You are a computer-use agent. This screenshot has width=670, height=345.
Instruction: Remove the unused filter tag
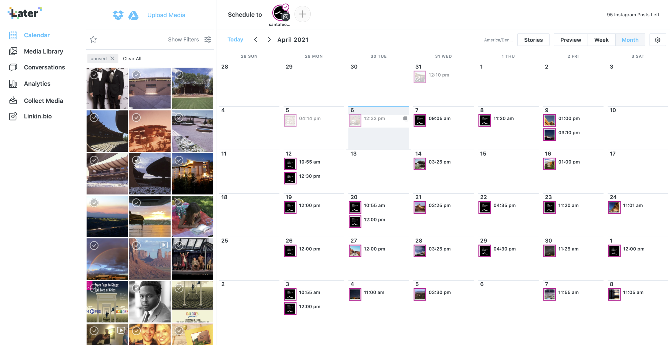(x=112, y=58)
